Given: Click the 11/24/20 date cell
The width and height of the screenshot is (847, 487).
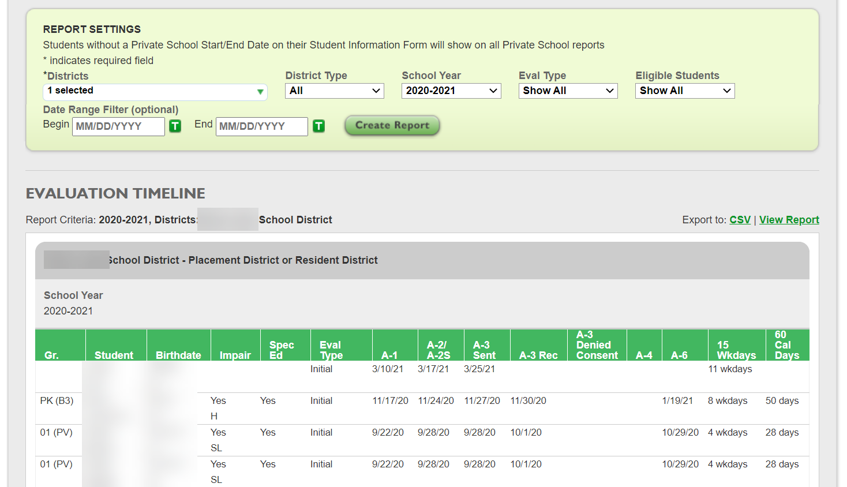Looking at the screenshot, I should point(436,401).
